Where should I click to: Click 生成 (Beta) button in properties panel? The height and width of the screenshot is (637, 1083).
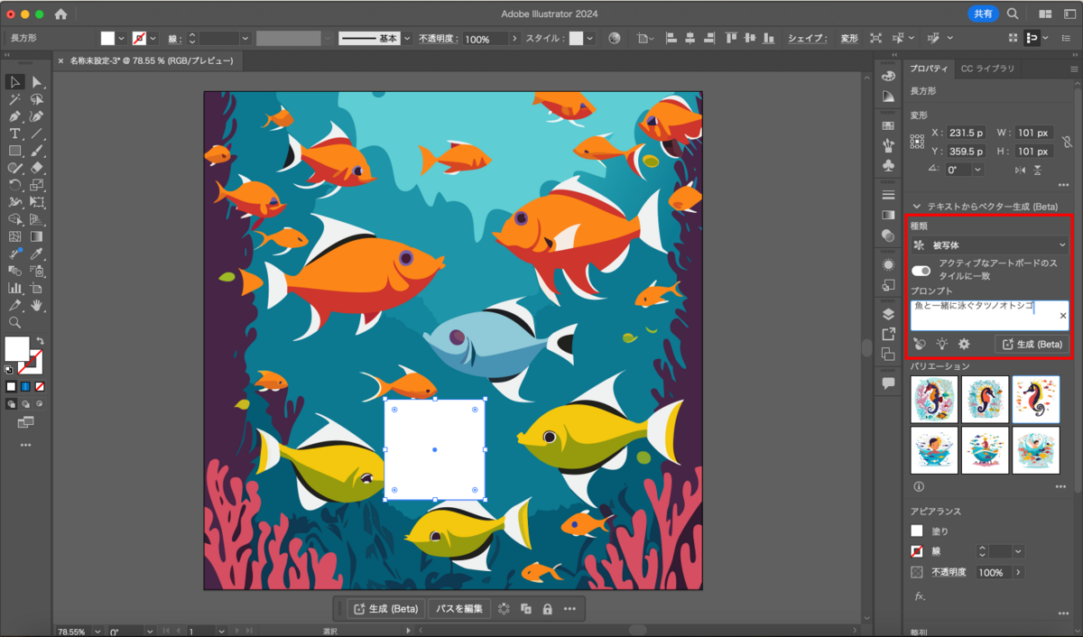click(x=1032, y=344)
